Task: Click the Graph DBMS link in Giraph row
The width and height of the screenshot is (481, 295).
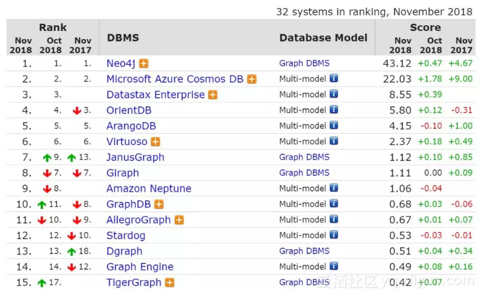Action: coord(304,173)
